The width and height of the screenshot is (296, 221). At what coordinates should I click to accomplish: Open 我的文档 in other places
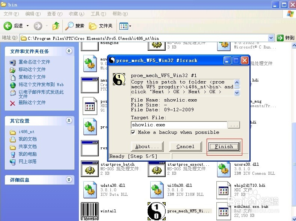(x=27, y=139)
